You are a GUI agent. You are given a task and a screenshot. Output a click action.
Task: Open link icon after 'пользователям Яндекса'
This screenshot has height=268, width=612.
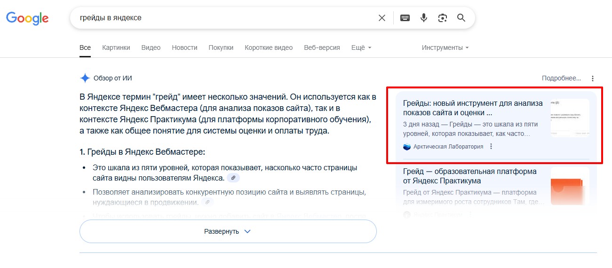[x=233, y=178]
